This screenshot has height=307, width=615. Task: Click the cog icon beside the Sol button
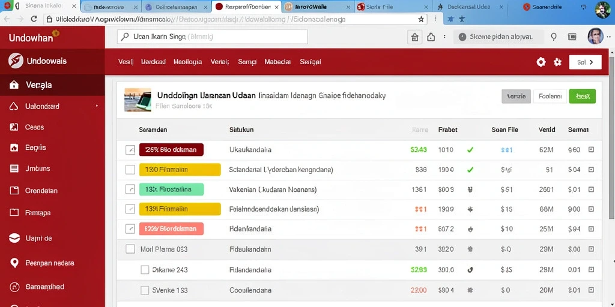click(x=557, y=62)
